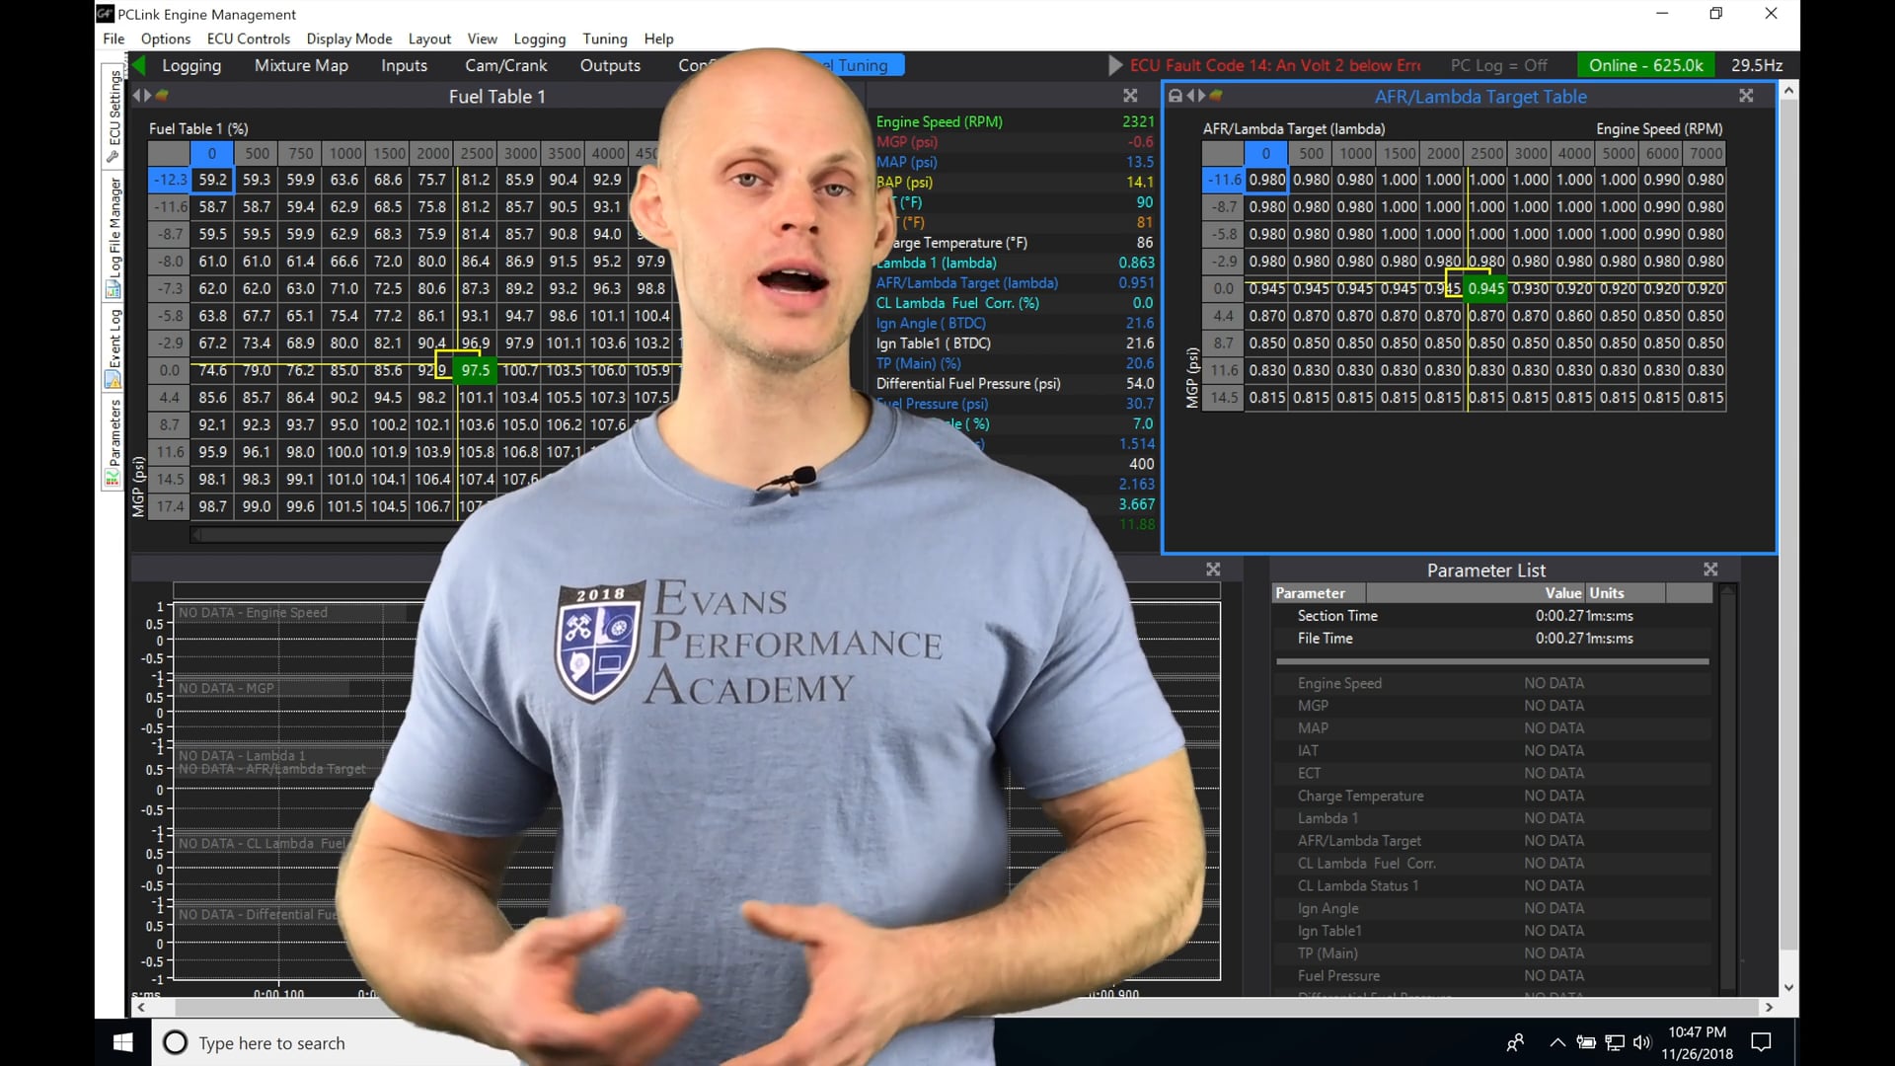The height and width of the screenshot is (1066, 1895).
Task: Click the green back arrow beside Logging
Action: pyautogui.click(x=140, y=65)
